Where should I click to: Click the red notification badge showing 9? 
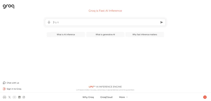pyautogui.click(x=205, y=97)
